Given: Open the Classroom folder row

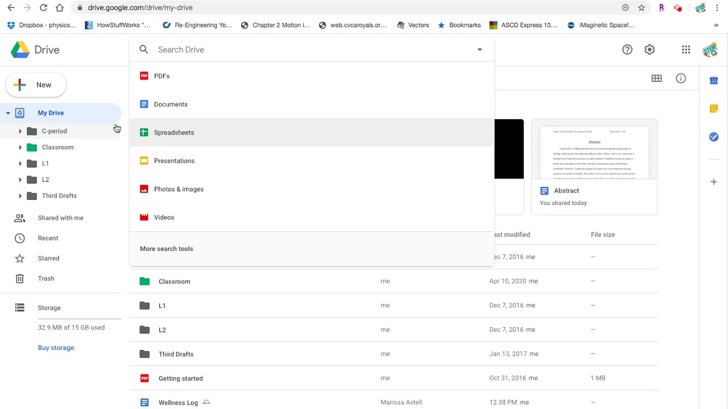Looking at the screenshot, I should (394, 281).
